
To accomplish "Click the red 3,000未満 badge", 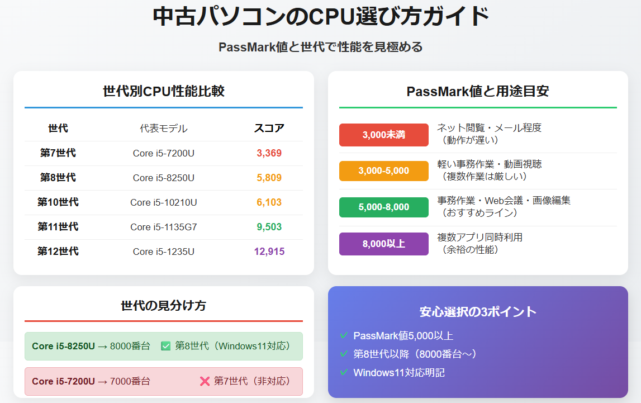I will 384,135.
